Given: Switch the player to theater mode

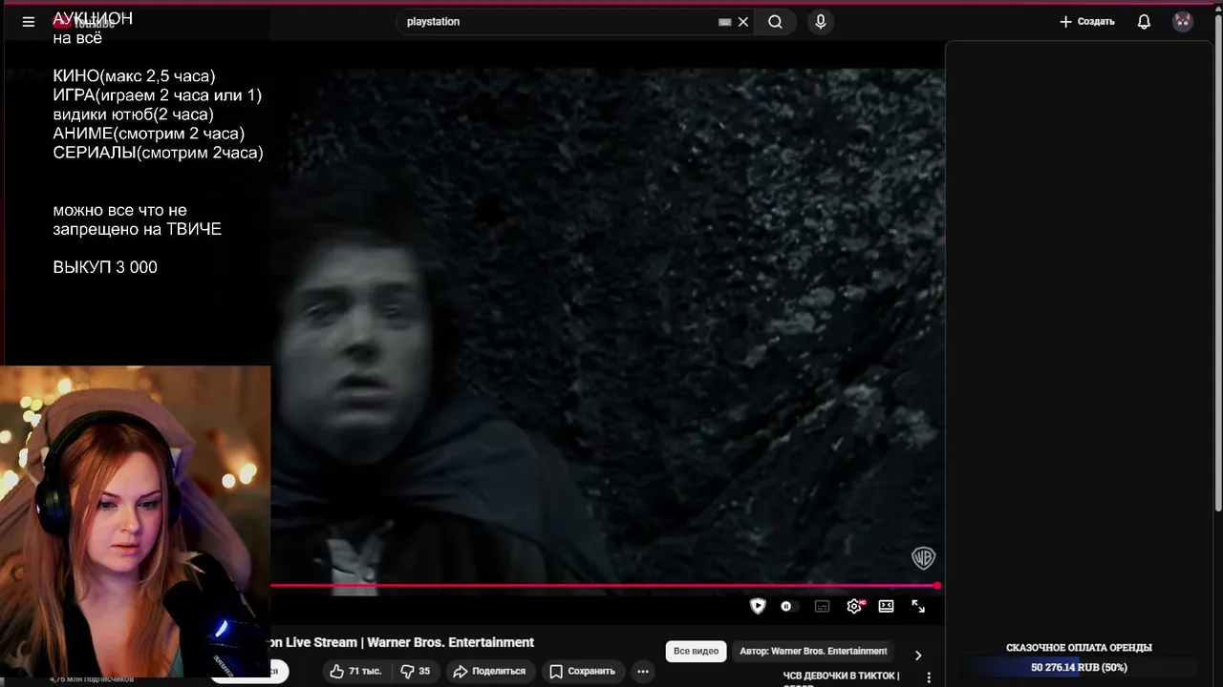Looking at the screenshot, I should pyautogui.click(x=886, y=606).
